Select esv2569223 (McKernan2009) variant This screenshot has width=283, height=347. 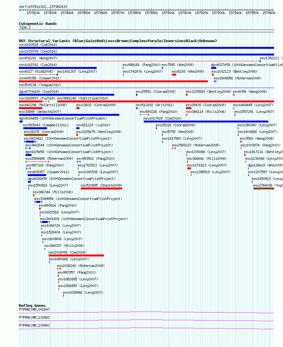pyautogui.click(x=196, y=145)
